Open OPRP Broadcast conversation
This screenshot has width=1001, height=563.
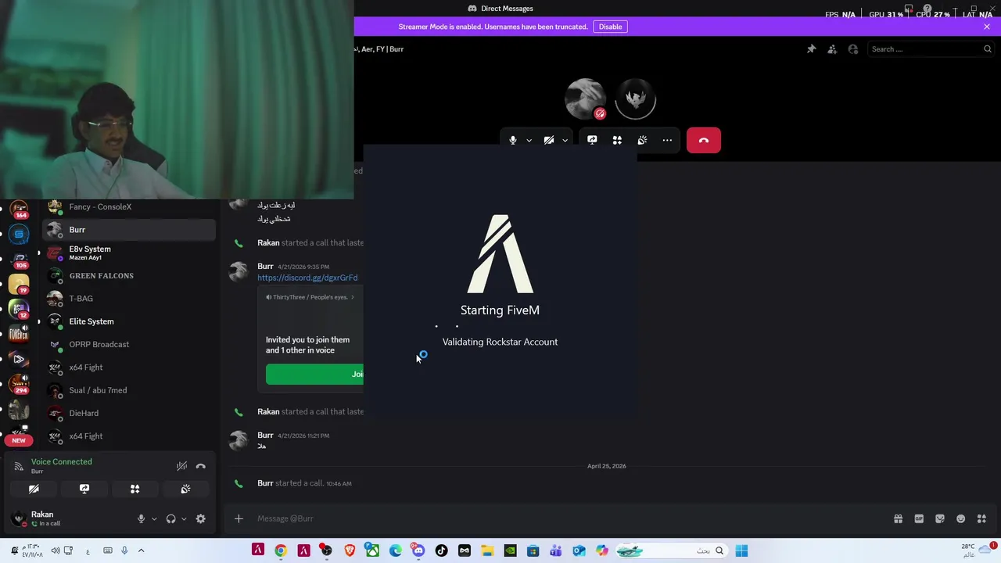coord(129,344)
